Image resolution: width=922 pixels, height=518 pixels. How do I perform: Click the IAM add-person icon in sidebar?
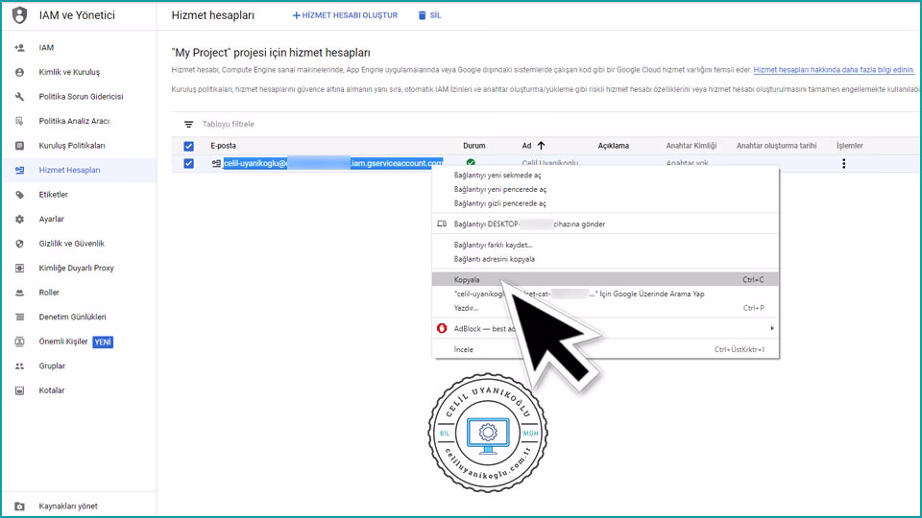[19, 48]
